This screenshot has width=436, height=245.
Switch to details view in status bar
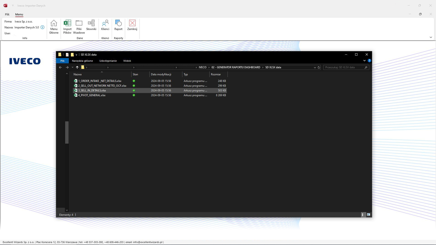(x=363, y=215)
